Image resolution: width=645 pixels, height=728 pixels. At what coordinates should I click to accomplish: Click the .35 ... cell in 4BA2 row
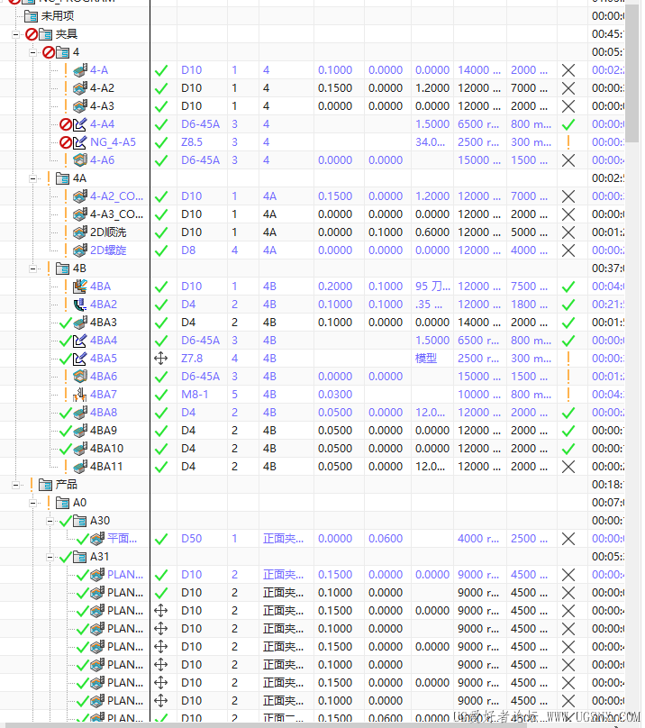click(429, 305)
